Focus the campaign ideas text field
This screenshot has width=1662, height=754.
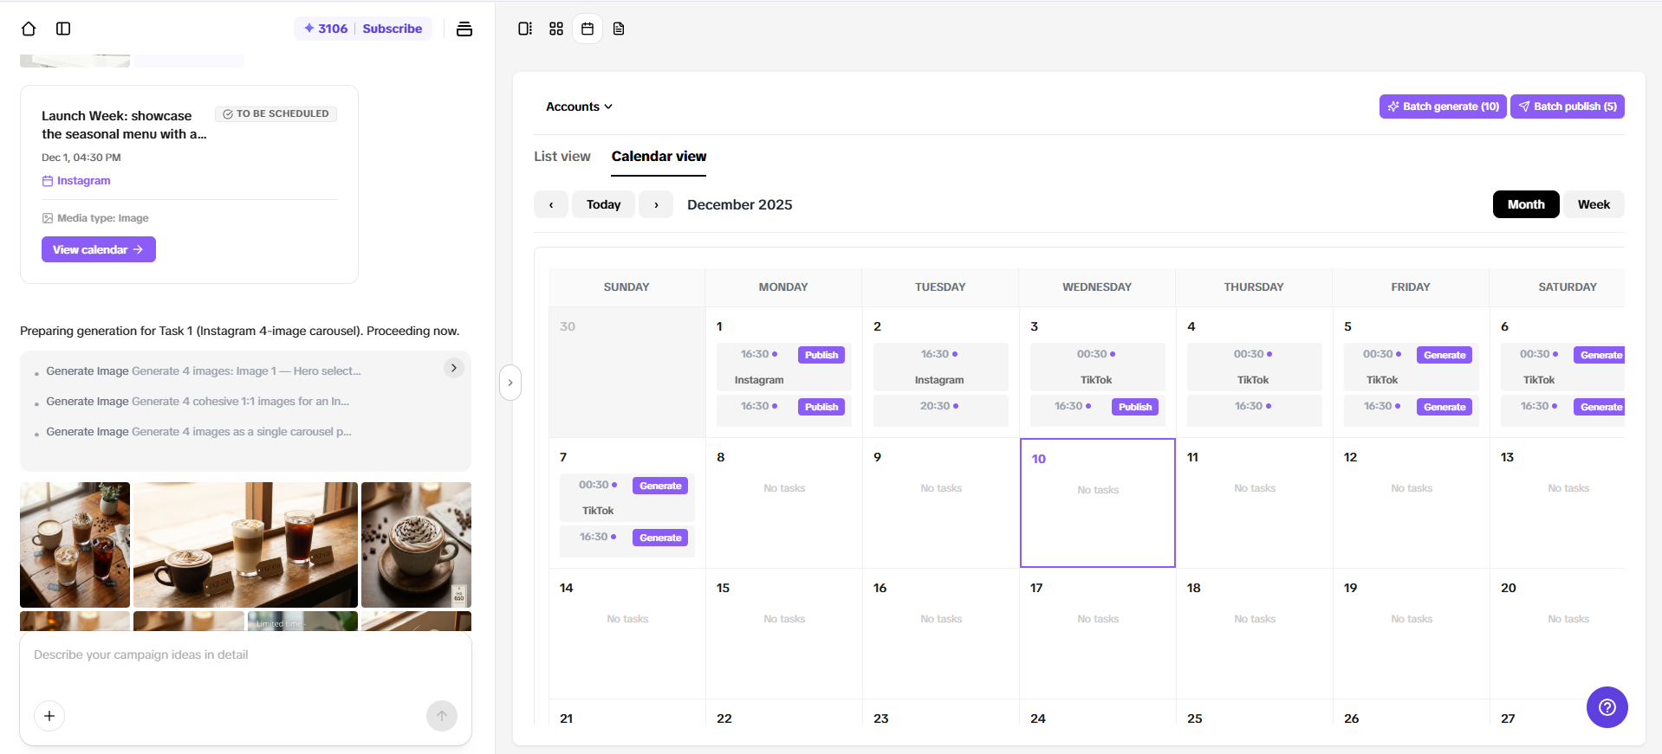[x=245, y=655]
